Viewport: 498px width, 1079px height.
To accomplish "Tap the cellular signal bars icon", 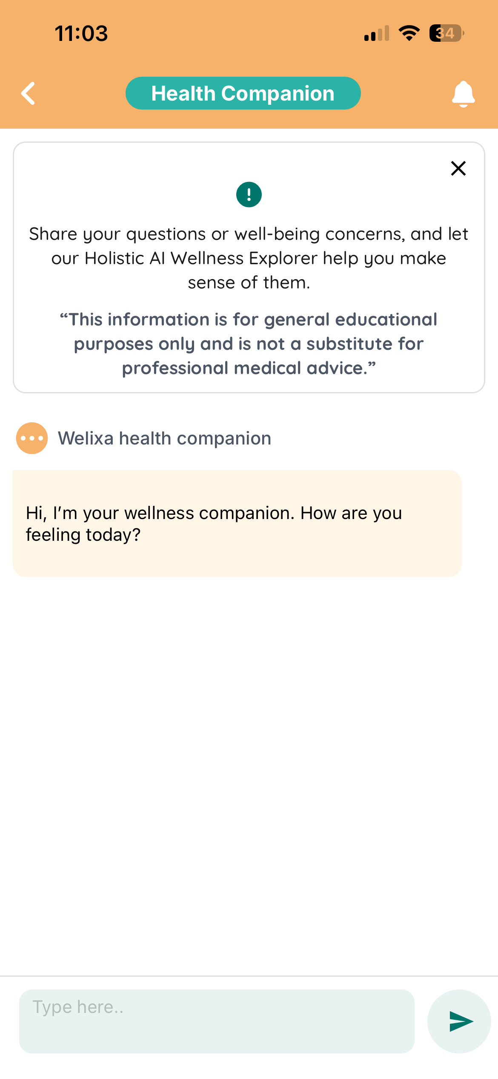I will click(377, 33).
